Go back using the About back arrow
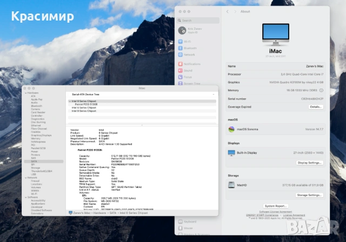Viewport: 346px width, 242px height. [227, 11]
